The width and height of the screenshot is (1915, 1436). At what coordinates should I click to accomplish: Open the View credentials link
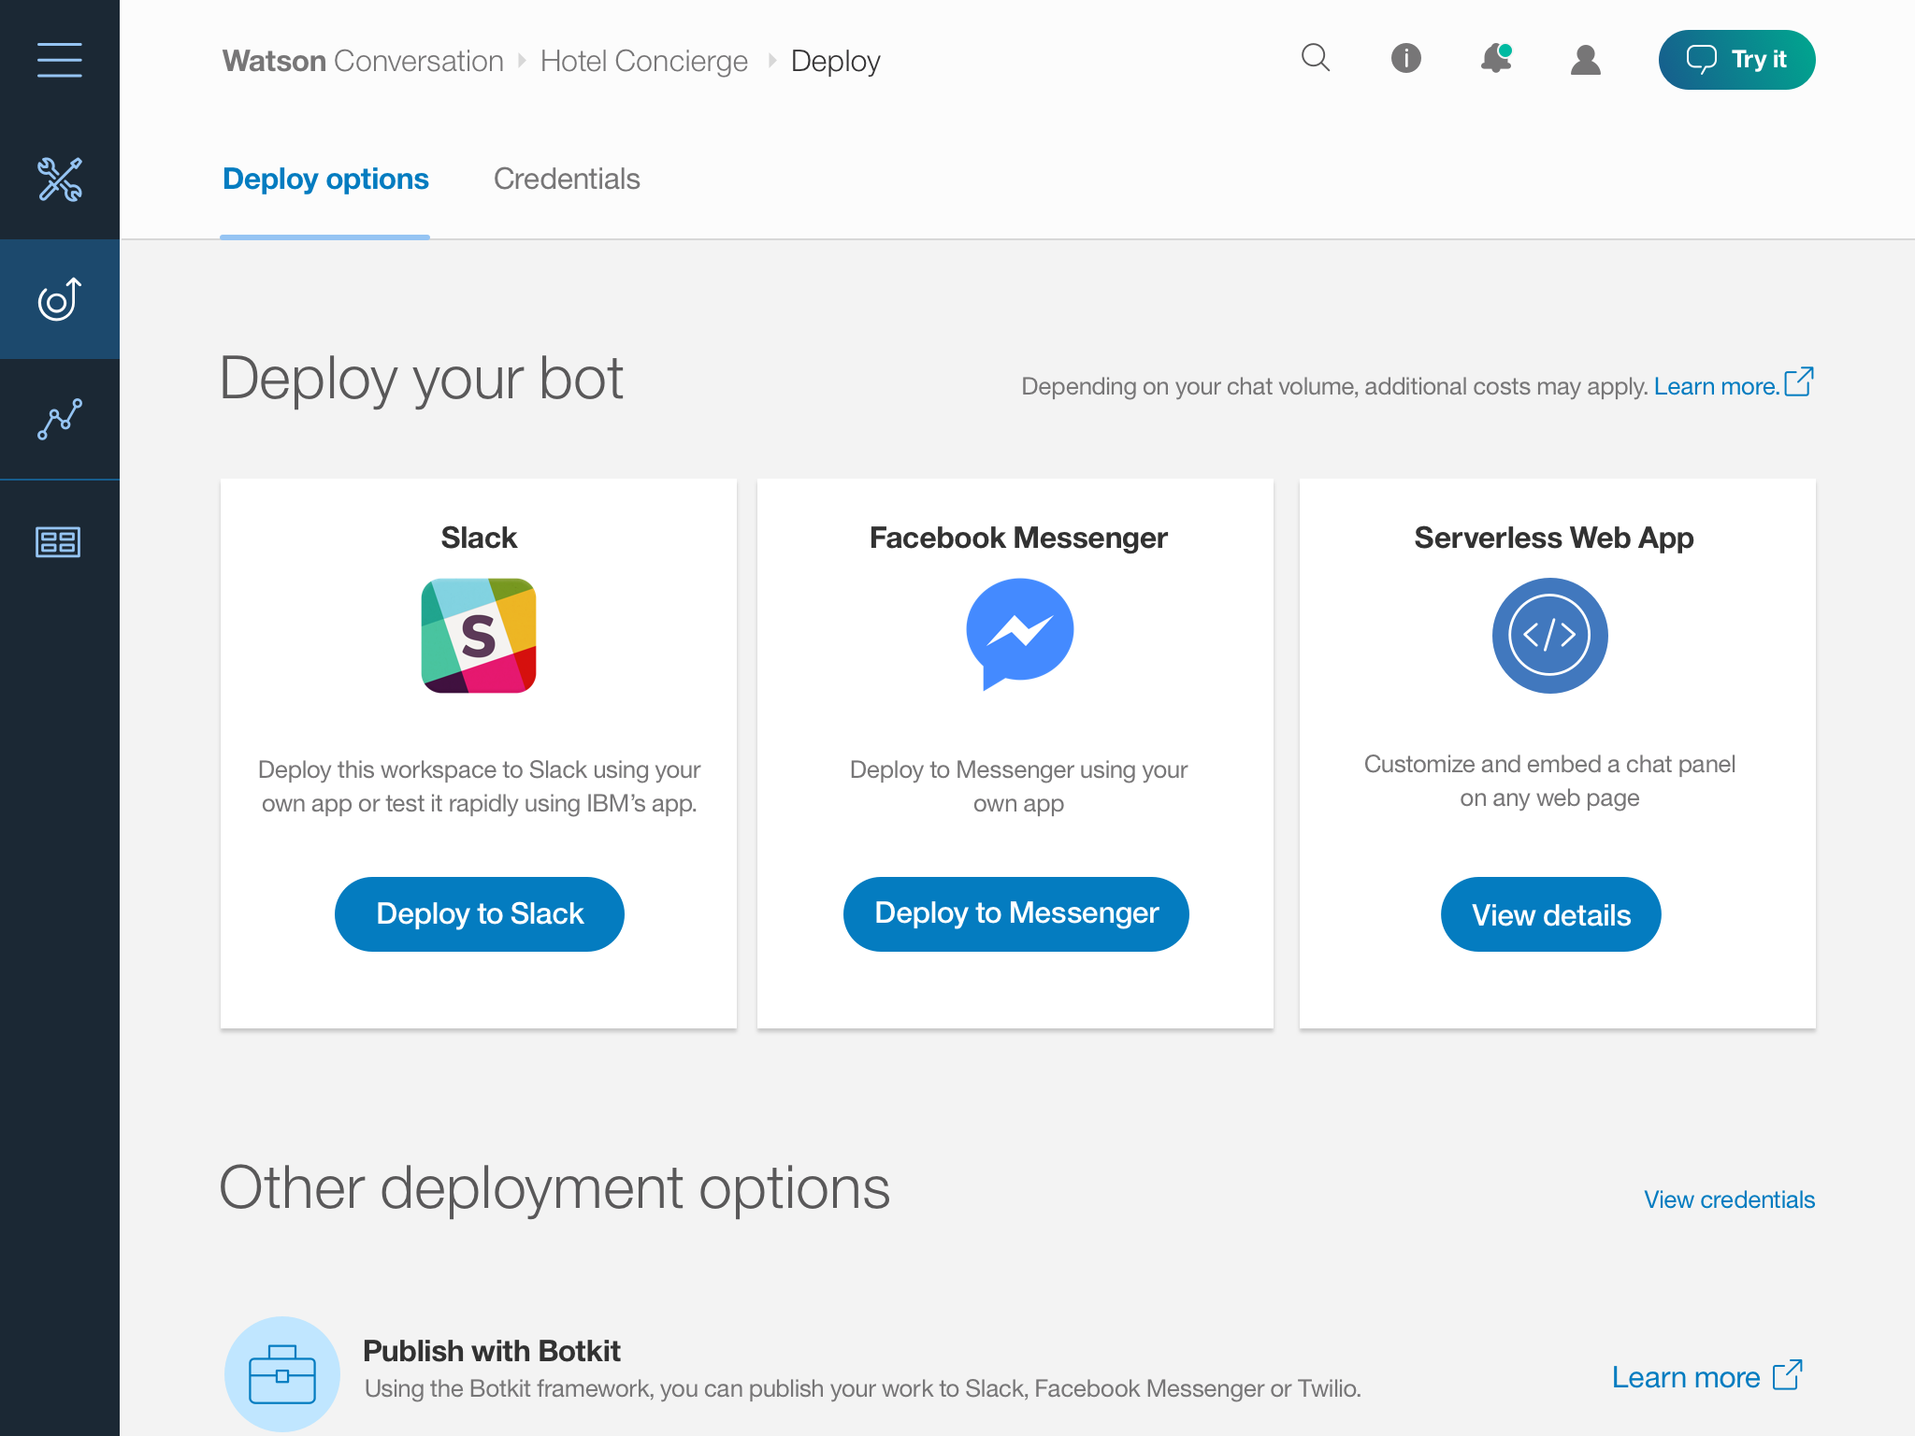point(1729,1199)
